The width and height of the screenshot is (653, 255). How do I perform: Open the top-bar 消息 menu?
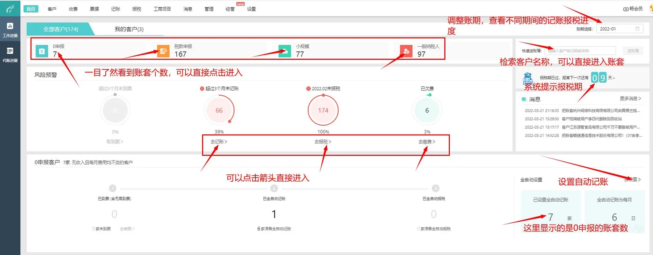click(188, 9)
